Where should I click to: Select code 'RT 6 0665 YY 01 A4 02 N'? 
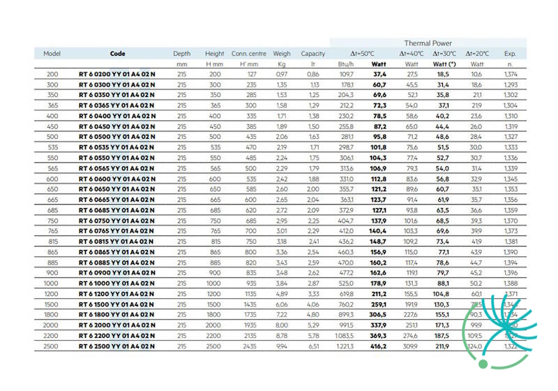click(116, 200)
